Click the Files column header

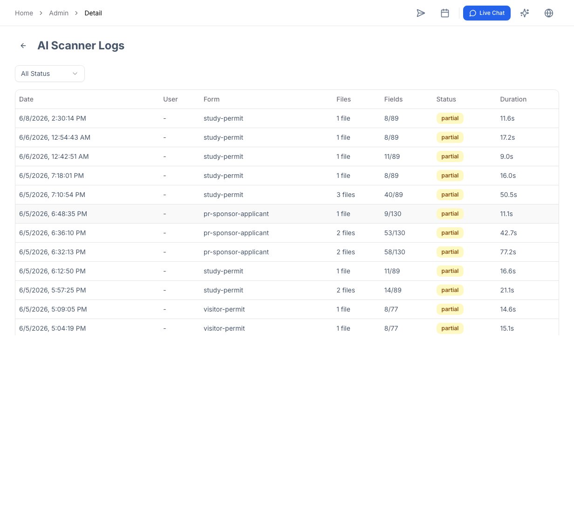coord(343,99)
